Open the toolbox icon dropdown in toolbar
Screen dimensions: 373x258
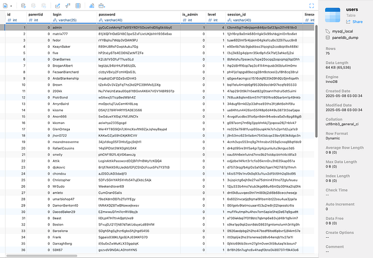tap(101, 5)
